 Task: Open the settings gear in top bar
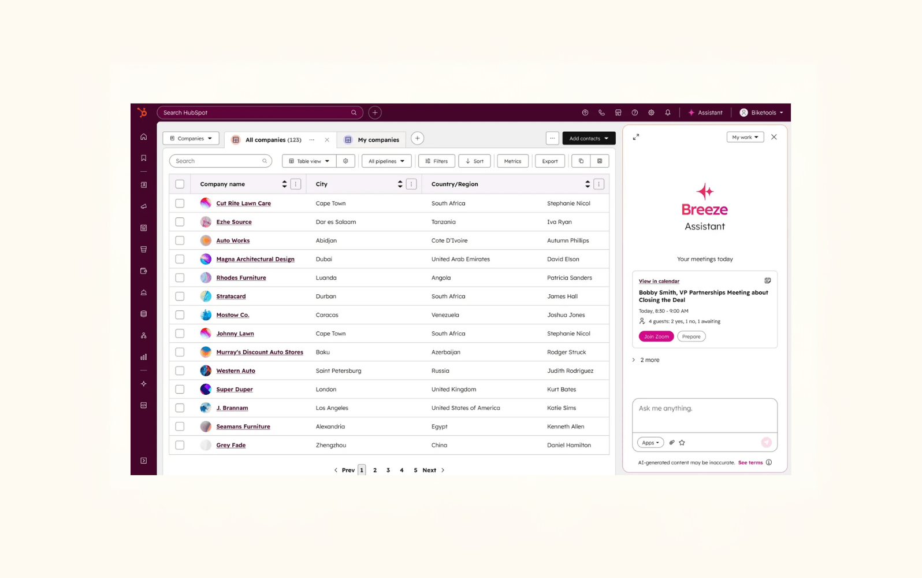point(651,113)
